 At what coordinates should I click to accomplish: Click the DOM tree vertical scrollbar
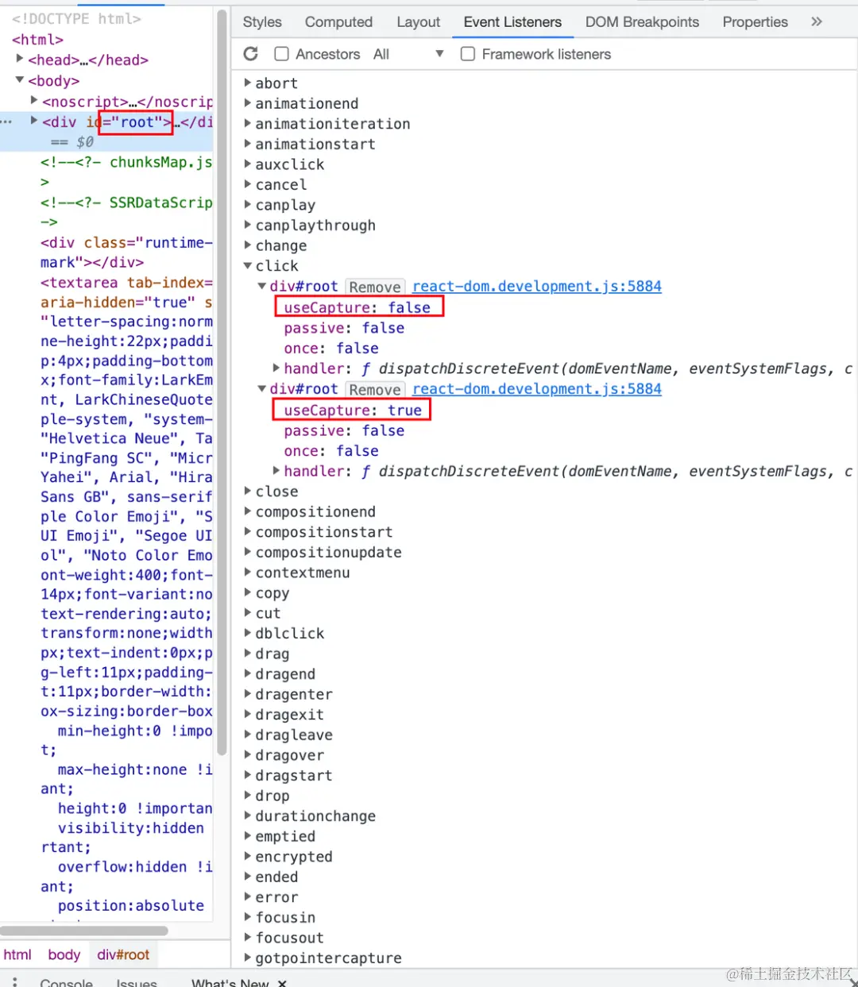point(222,381)
